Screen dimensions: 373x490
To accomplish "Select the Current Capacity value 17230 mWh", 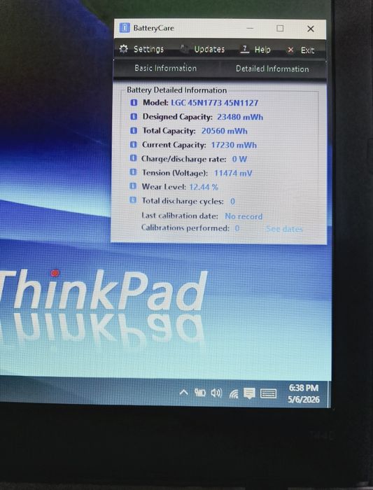I will tap(234, 145).
